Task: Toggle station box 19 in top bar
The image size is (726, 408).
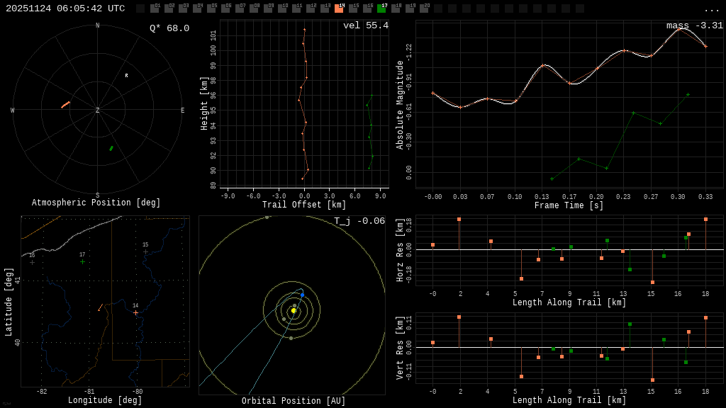Action: tap(410, 8)
